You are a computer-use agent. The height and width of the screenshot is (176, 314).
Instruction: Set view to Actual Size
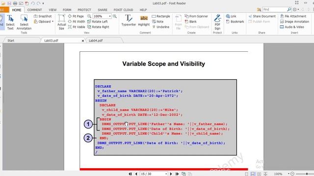pyautogui.click(x=61, y=22)
